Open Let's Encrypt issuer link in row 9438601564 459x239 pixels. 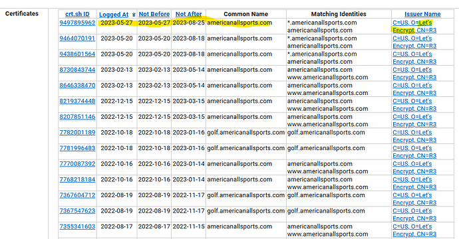click(414, 58)
